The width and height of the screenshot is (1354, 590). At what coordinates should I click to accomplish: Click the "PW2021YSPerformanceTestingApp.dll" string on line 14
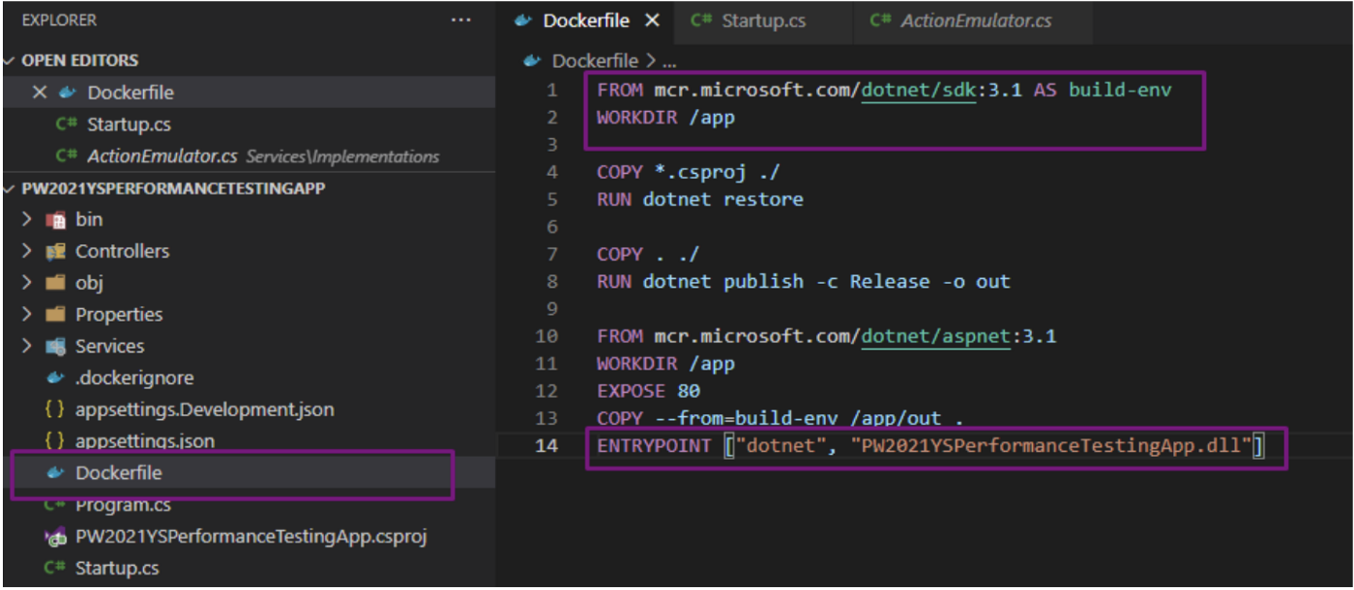tap(1049, 446)
